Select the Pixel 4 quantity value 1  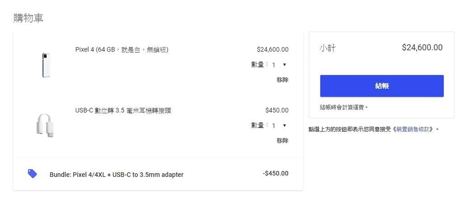(x=274, y=65)
